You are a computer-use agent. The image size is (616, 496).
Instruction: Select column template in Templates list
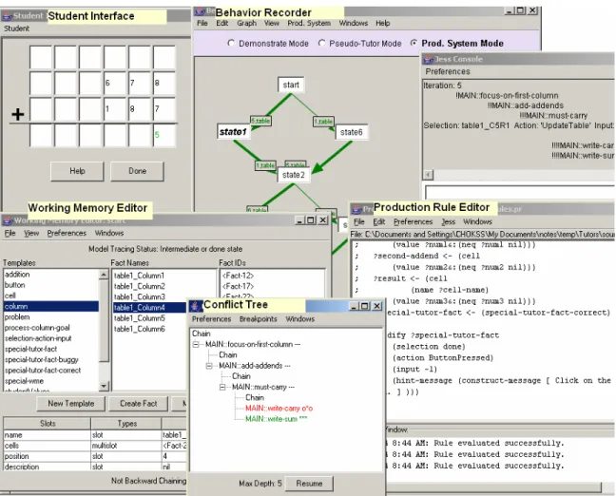click(x=51, y=306)
